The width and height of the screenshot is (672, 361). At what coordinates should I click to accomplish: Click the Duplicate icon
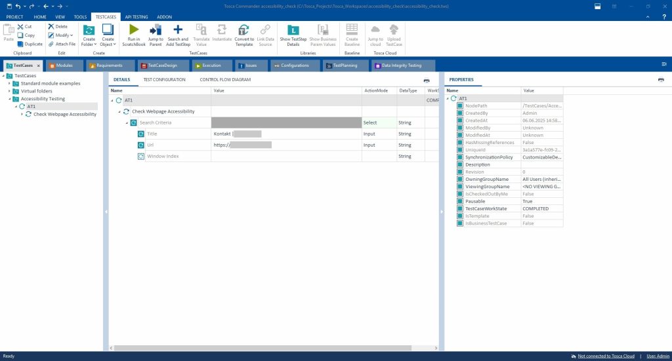pos(20,44)
